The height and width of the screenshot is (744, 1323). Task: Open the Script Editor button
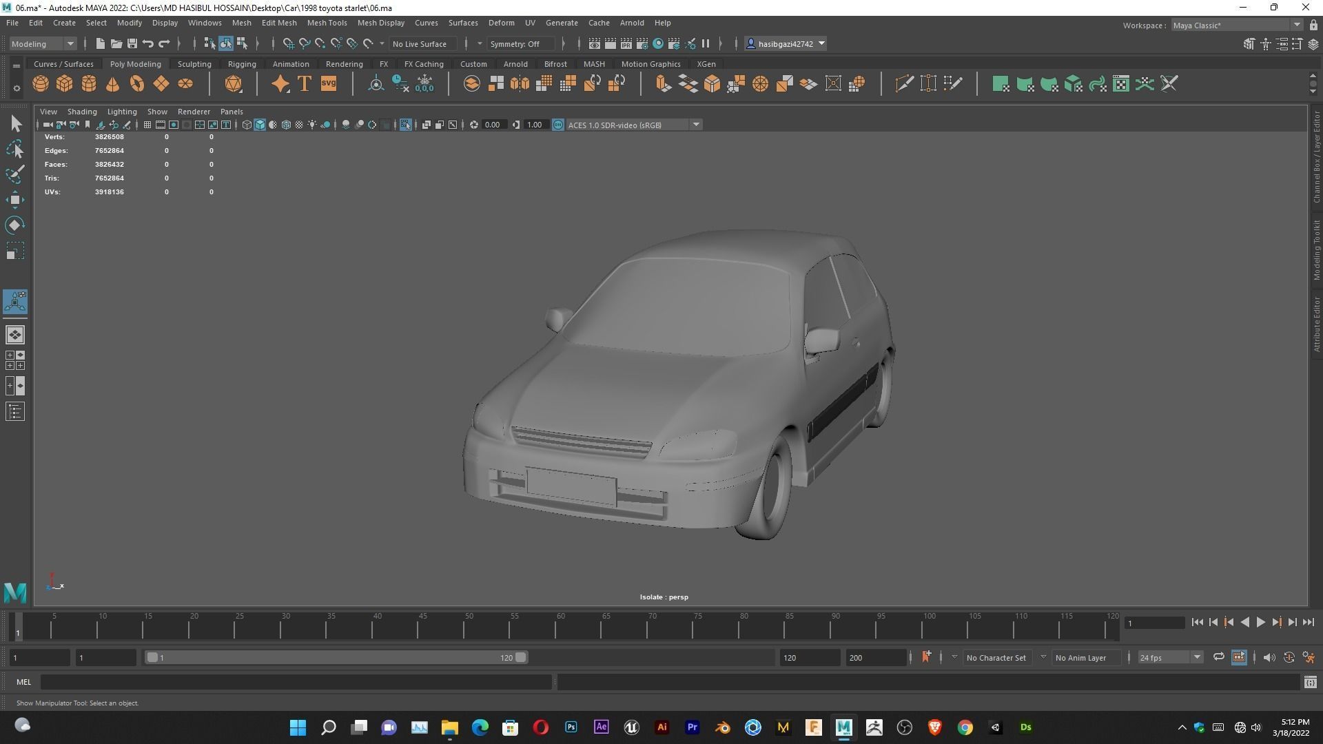(x=1310, y=682)
